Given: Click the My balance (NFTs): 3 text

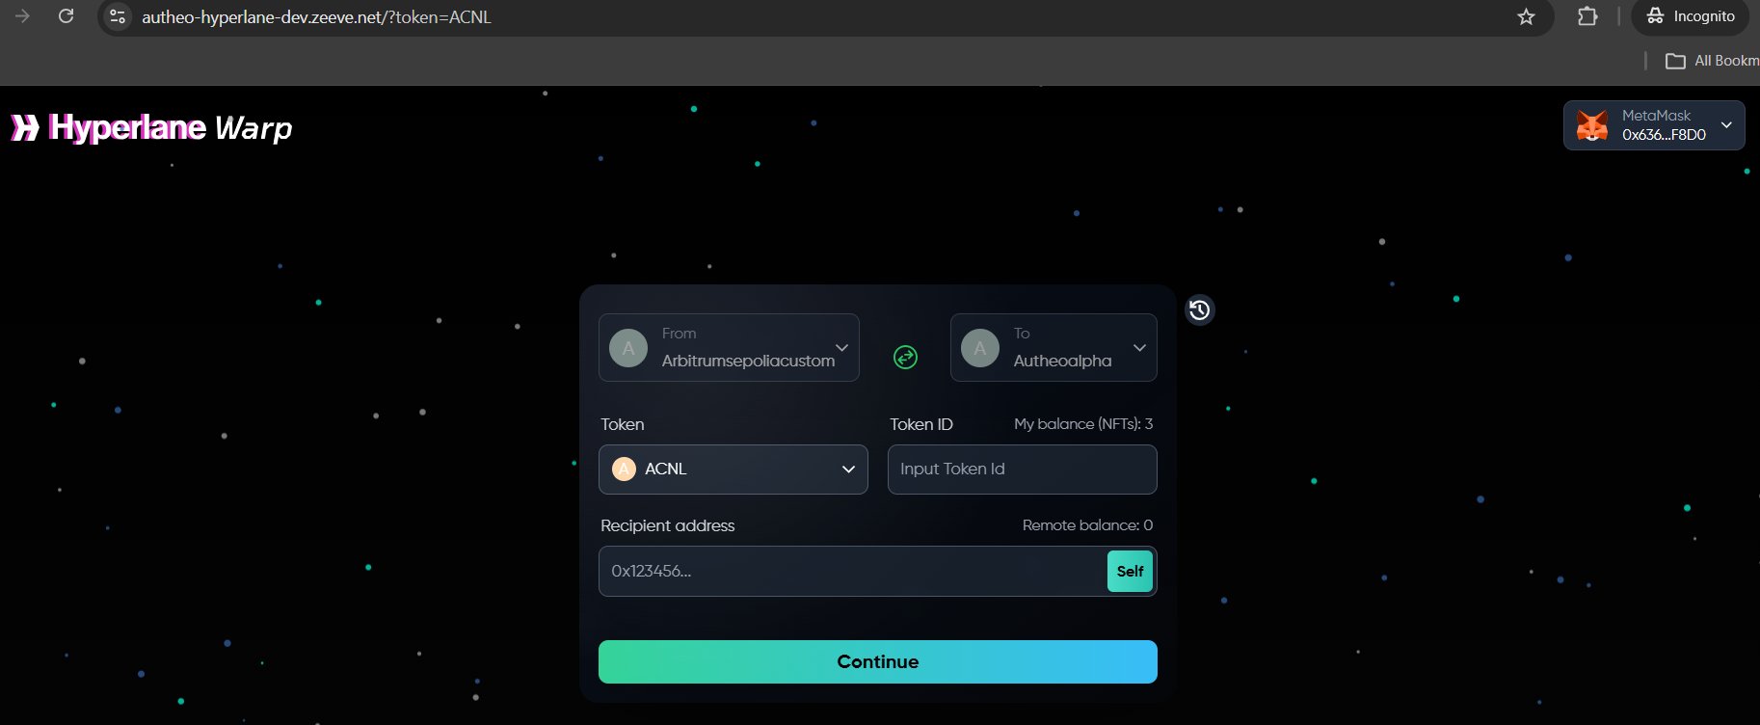Looking at the screenshot, I should [1083, 424].
